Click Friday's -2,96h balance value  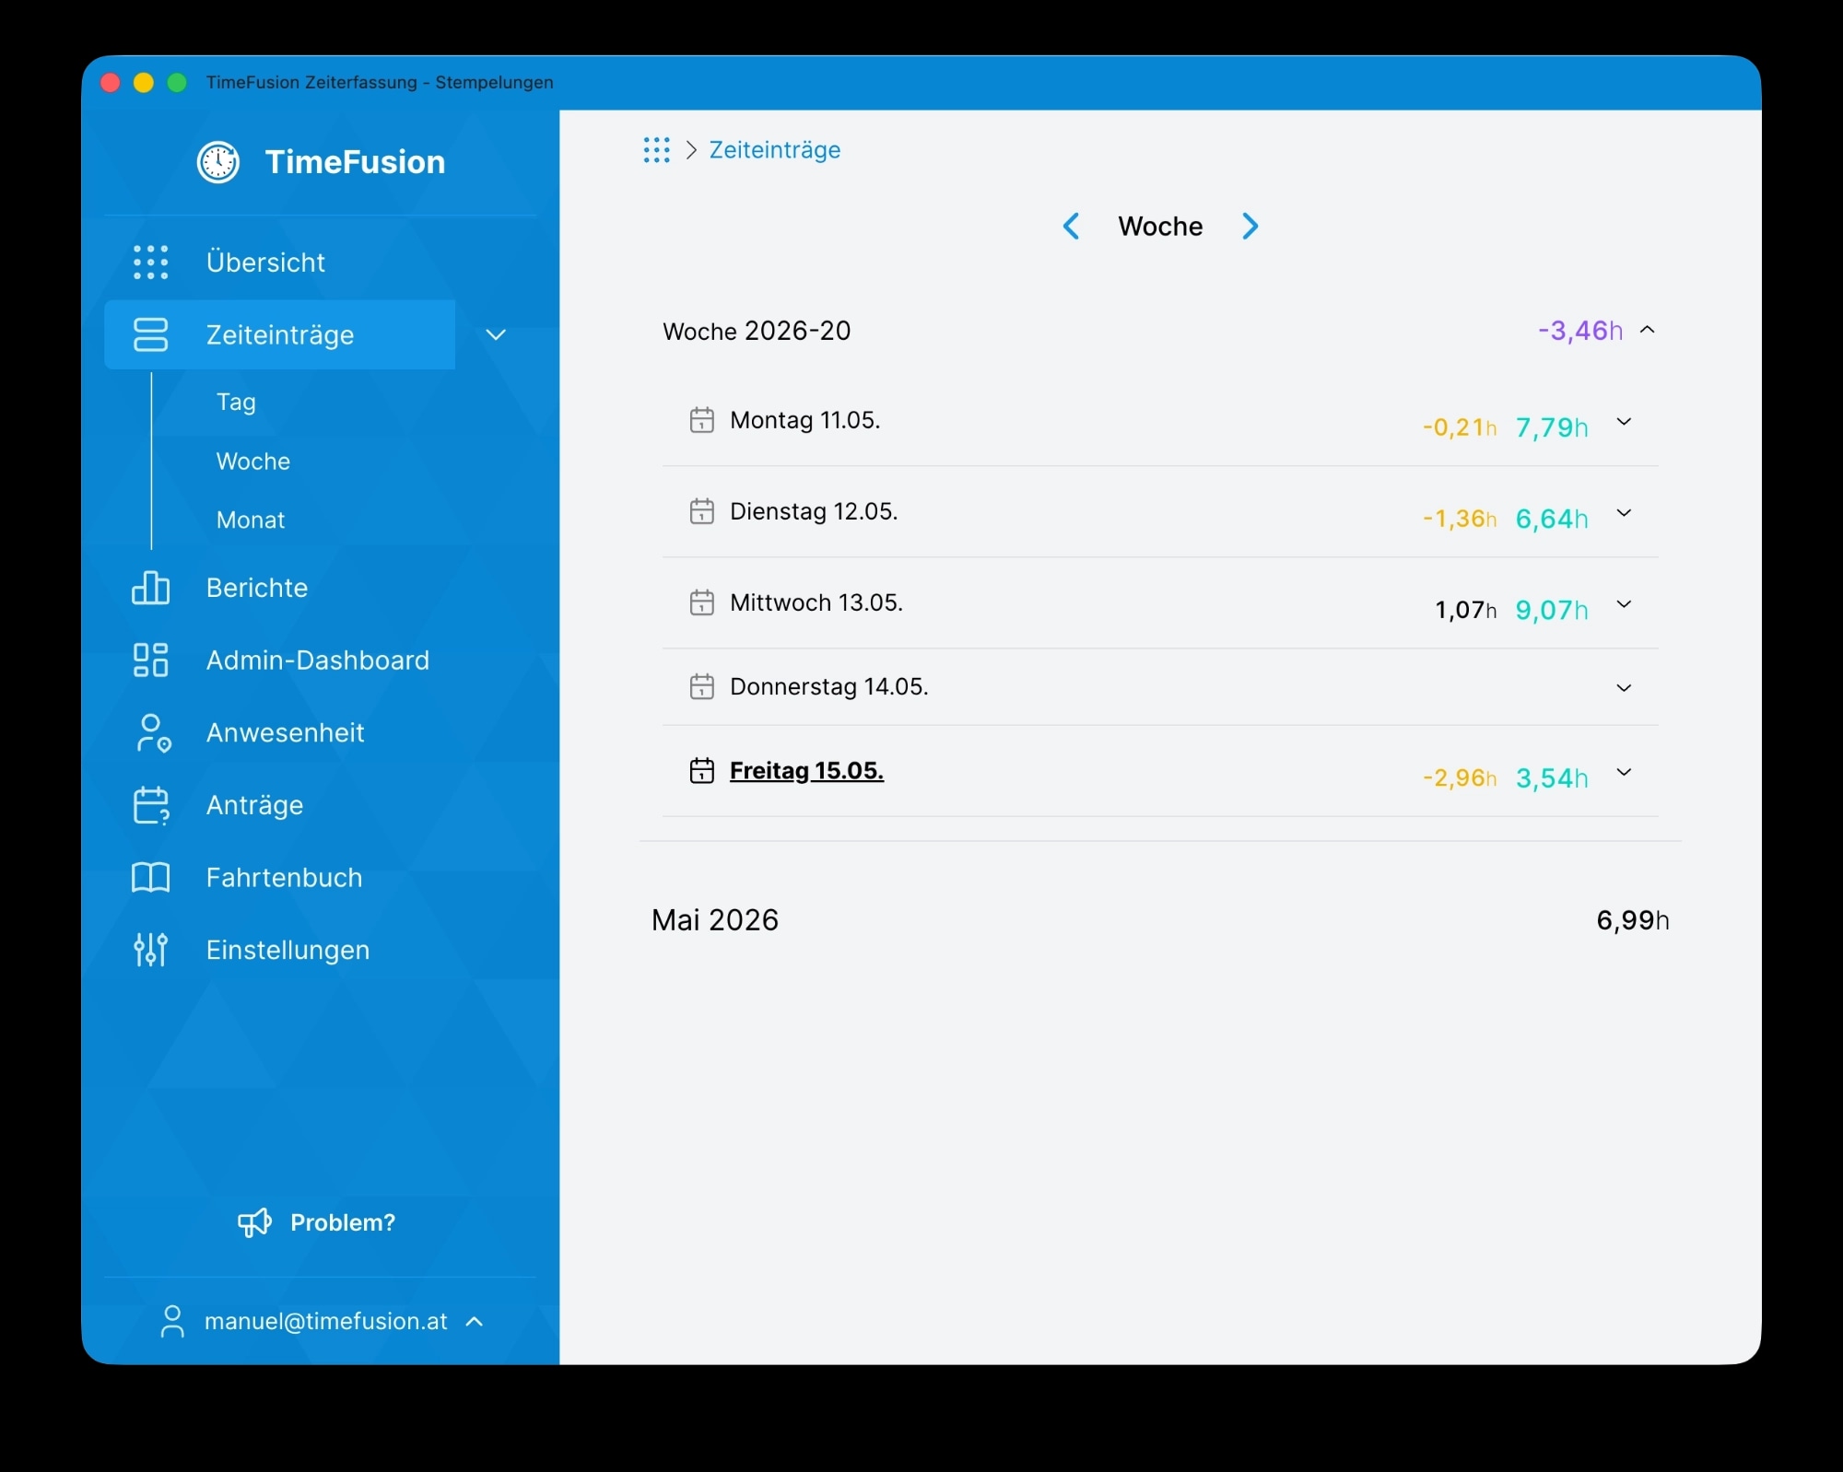tap(1460, 778)
